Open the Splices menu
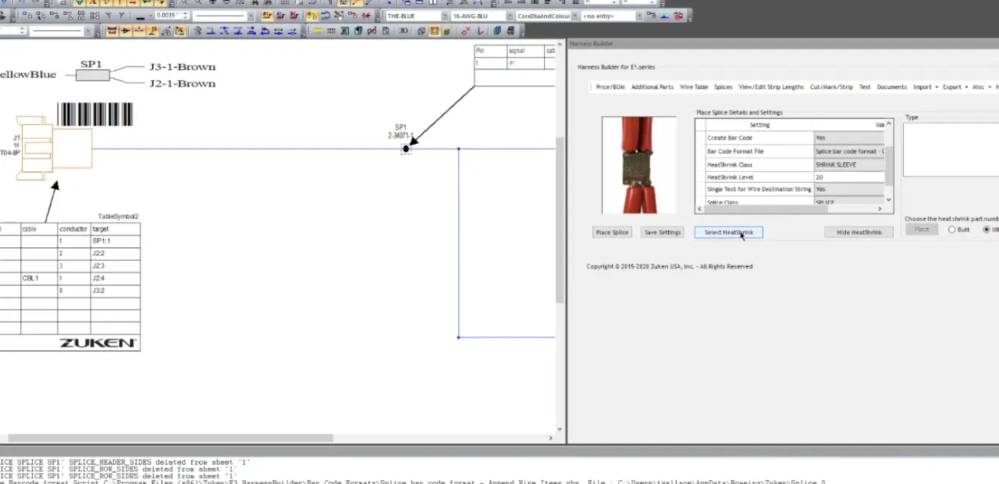This screenshot has height=484, width=999. tap(723, 87)
